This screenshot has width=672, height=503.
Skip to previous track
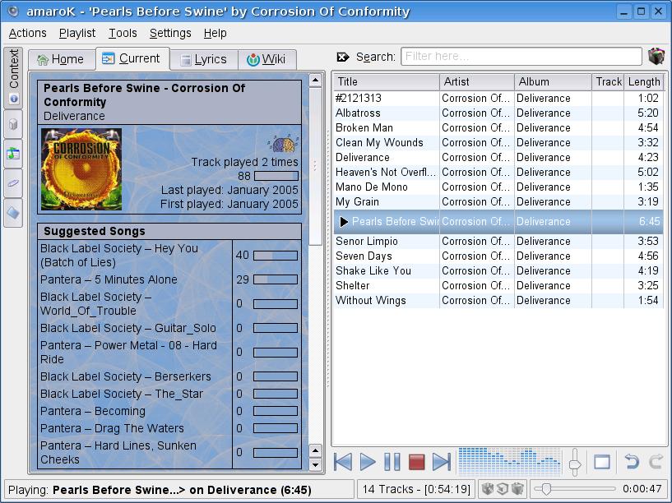(x=343, y=462)
